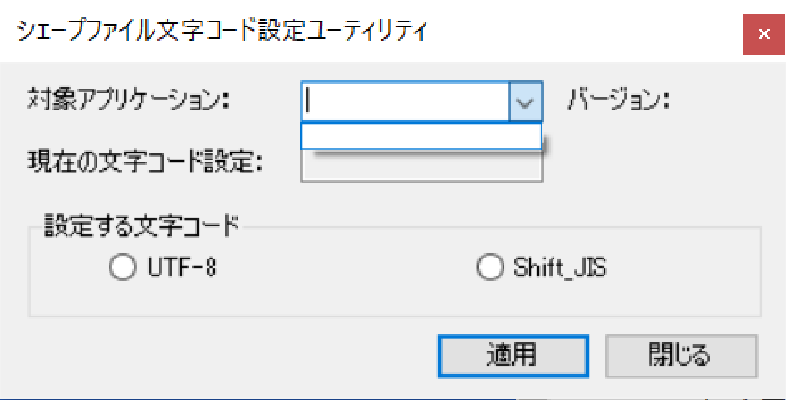Close the utility dialog with the X icon
786x400 pixels.
764,34
